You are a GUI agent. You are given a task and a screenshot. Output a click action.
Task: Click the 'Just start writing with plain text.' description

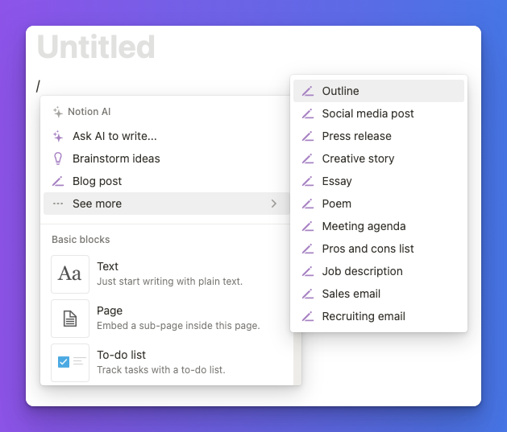170,282
